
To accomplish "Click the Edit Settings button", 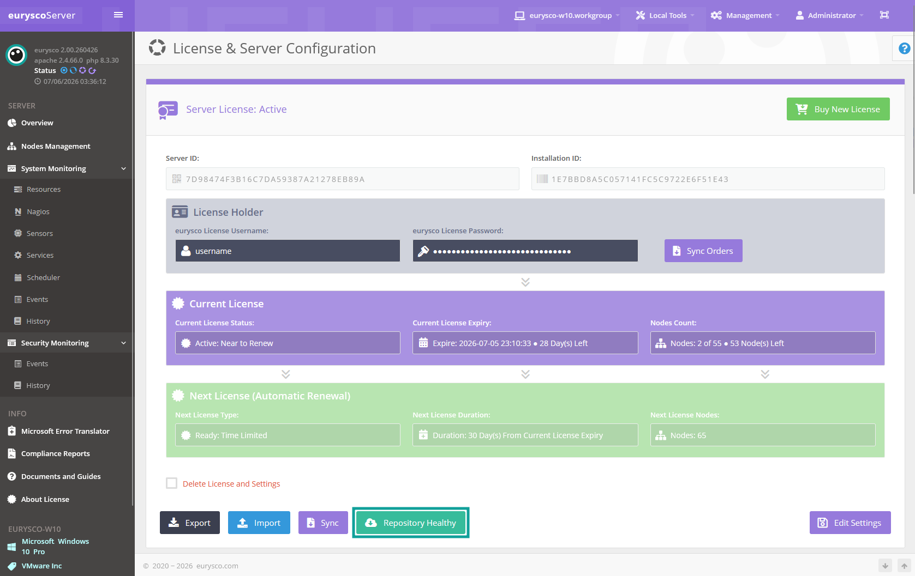I will 850,523.
